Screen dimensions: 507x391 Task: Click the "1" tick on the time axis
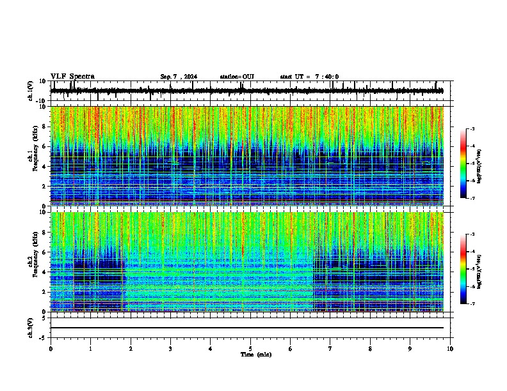pyautogui.click(x=90, y=349)
